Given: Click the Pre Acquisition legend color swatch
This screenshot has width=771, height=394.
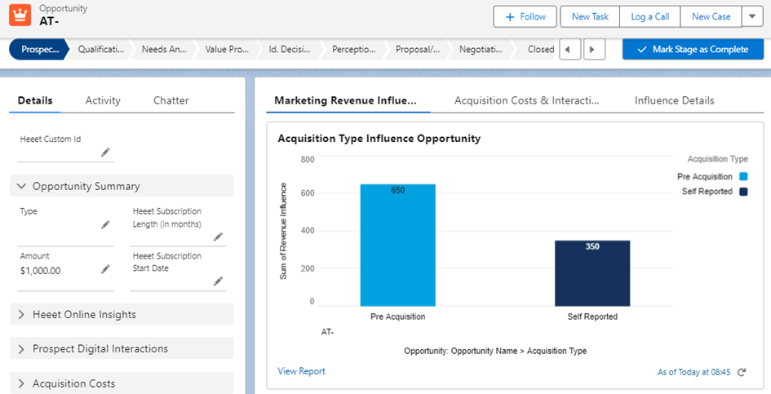Looking at the screenshot, I should click(743, 176).
